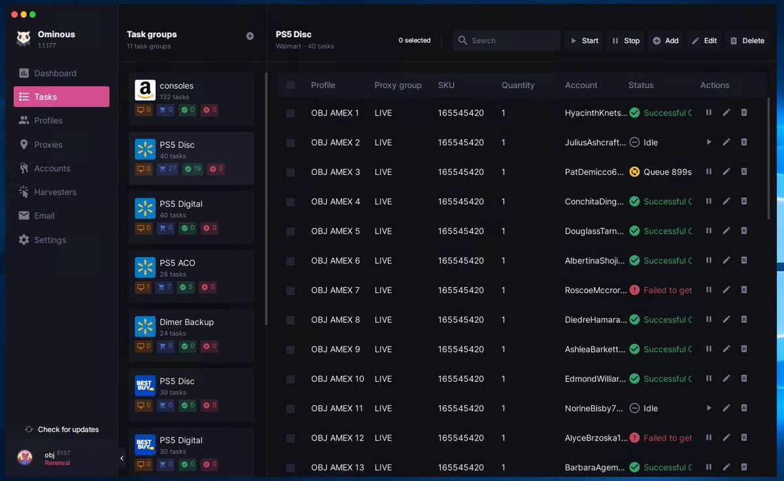Open the Dashboard page
784x481 pixels.
61,73
